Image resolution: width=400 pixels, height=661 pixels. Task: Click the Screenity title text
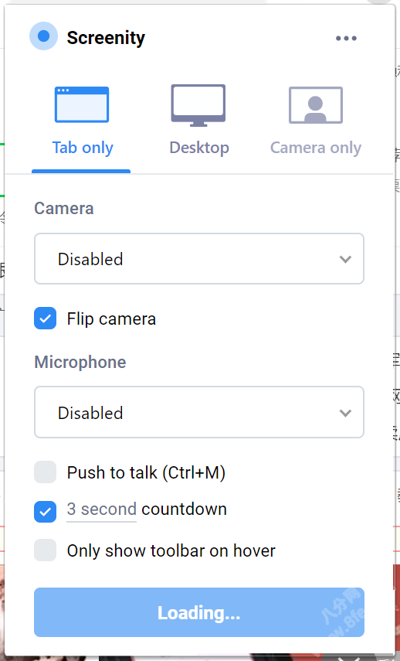point(106,38)
